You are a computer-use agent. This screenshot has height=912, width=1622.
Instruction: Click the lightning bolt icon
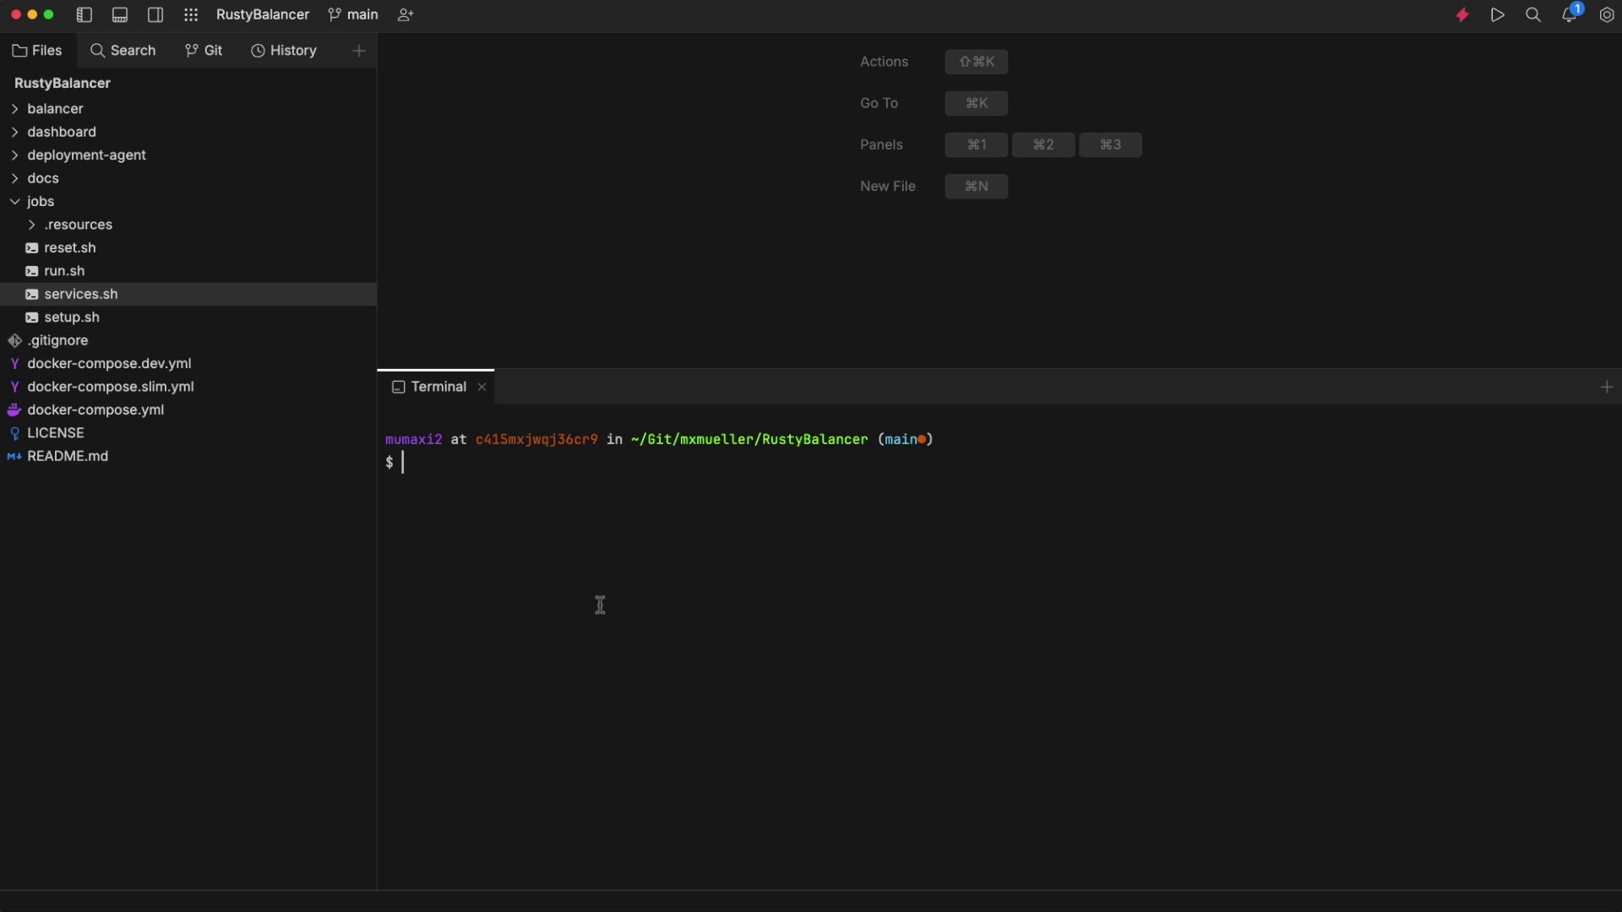click(x=1462, y=15)
